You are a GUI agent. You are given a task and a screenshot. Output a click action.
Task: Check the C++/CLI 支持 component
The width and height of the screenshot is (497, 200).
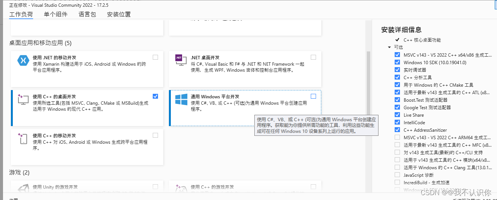[x=397, y=152]
